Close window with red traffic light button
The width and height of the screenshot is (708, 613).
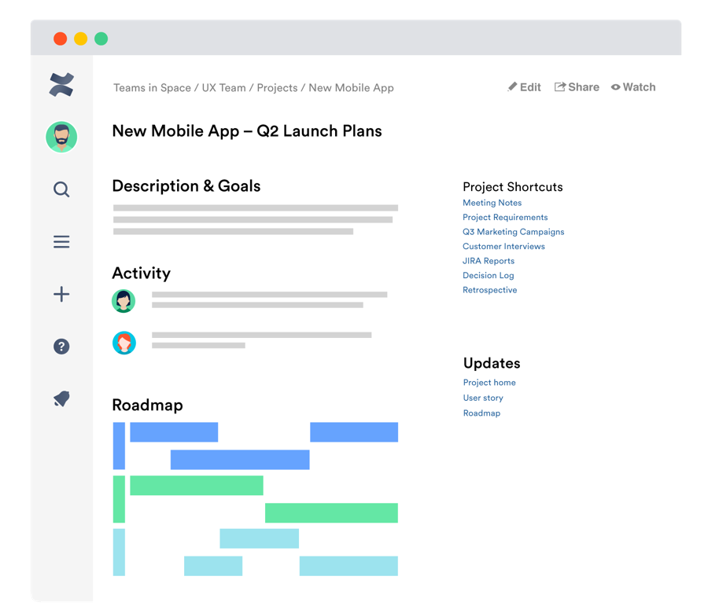60,39
